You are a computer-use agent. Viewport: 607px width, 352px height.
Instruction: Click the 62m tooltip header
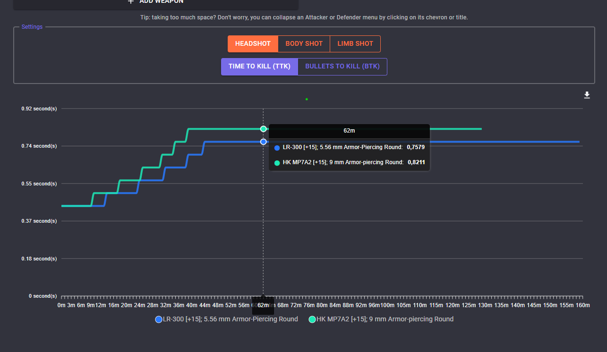pos(349,131)
